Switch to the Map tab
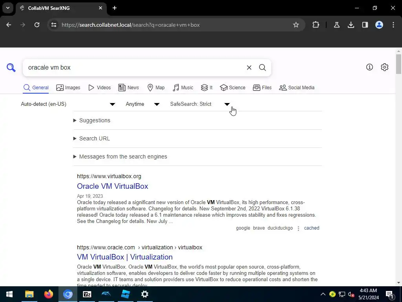This screenshot has height=302, width=402. point(156,88)
